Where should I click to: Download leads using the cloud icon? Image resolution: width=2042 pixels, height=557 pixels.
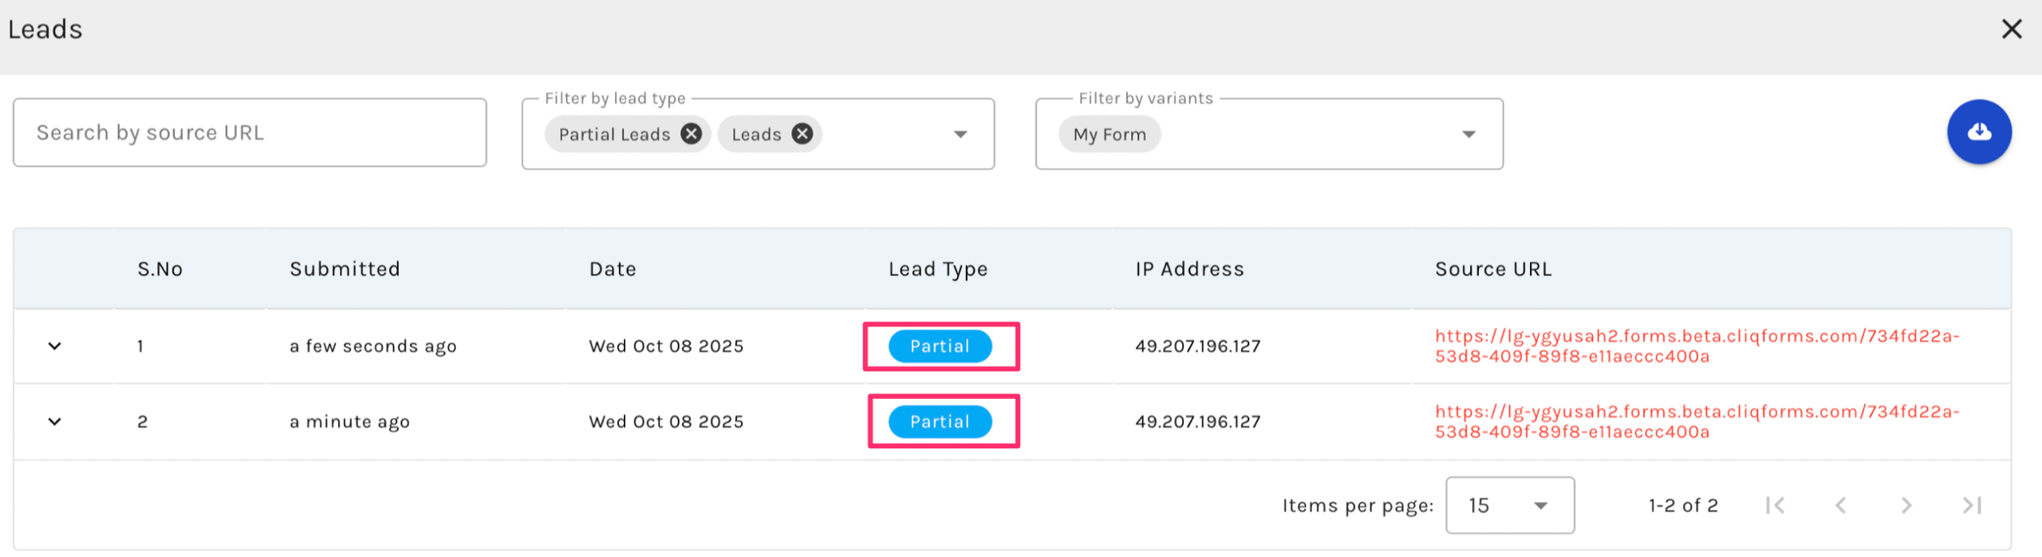[x=1978, y=132]
